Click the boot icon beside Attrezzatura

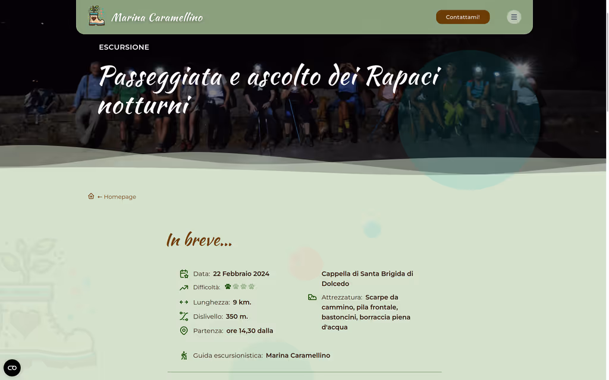(x=312, y=297)
